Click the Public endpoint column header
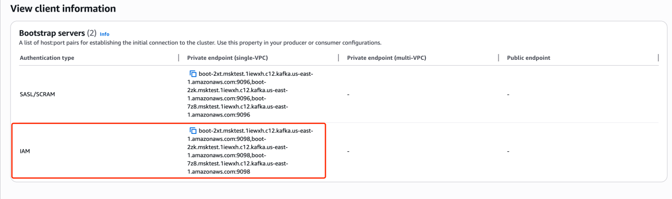The width and height of the screenshot is (672, 199). tap(529, 58)
